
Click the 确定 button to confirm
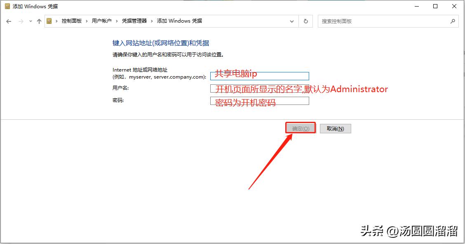coord(301,128)
